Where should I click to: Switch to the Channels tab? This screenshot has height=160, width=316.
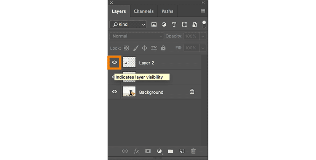pyautogui.click(x=144, y=11)
